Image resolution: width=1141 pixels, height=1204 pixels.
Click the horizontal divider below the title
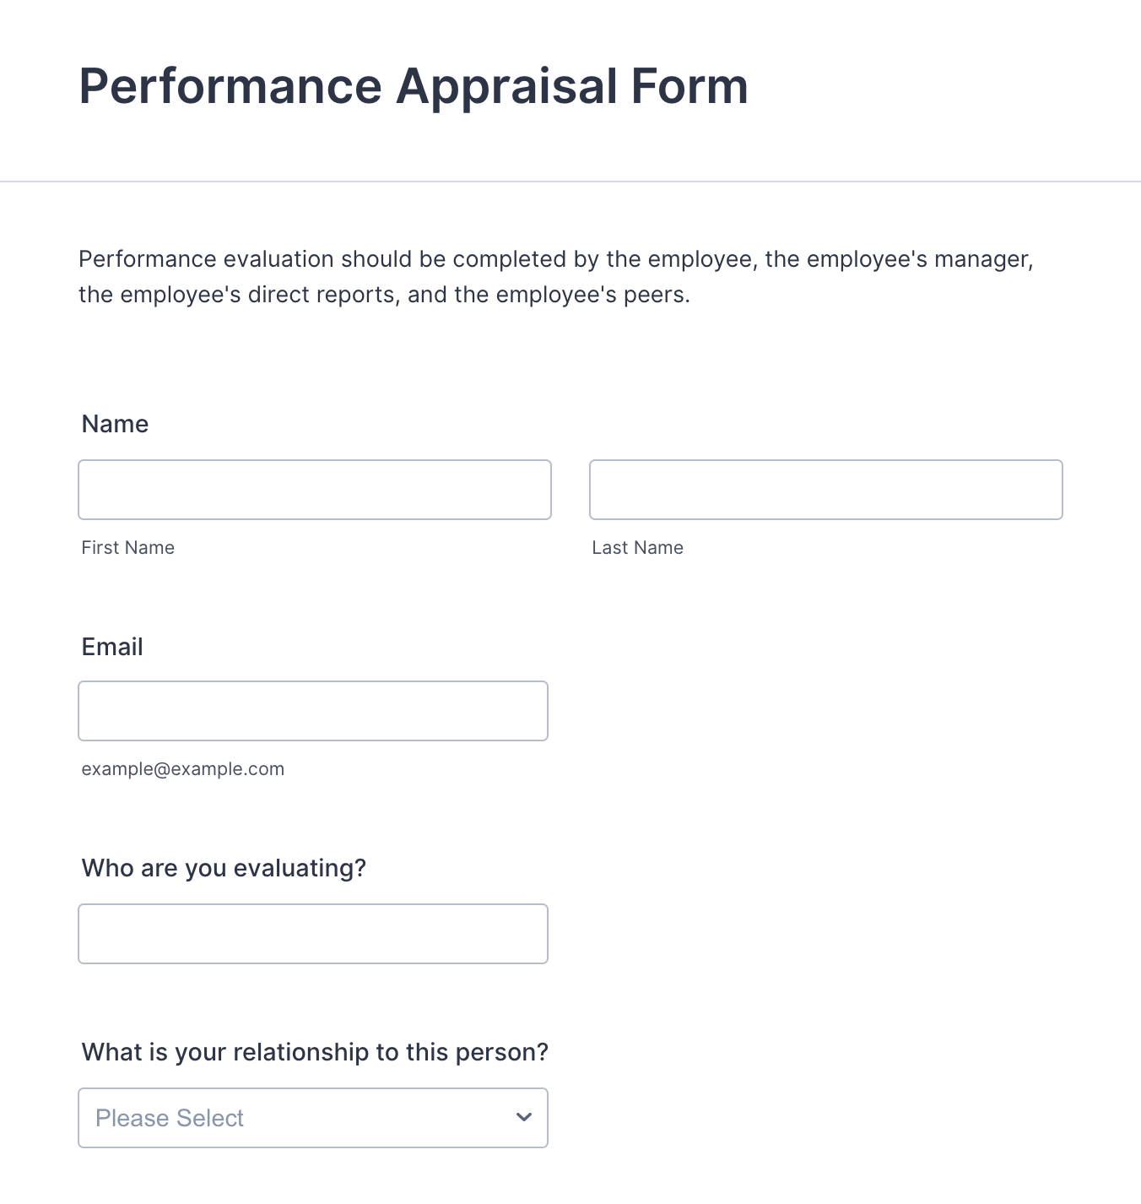tap(570, 182)
